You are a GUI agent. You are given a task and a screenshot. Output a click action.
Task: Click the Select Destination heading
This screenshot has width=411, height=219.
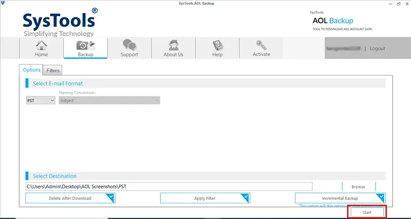[55, 176]
